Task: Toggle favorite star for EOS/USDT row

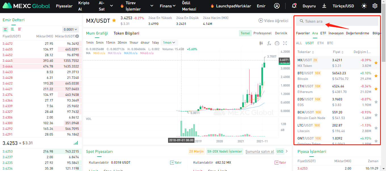Action: 376,102
